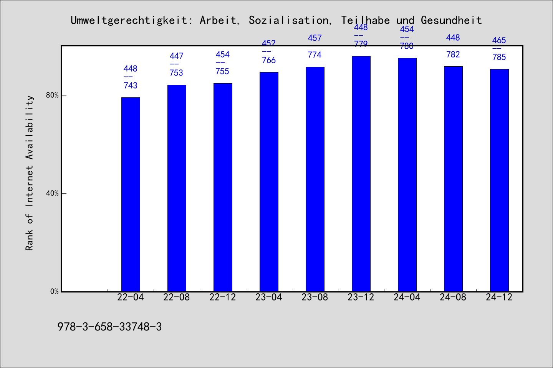Click the 24-08 bar
Screen dimensions: 553x368
tap(453, 179)
